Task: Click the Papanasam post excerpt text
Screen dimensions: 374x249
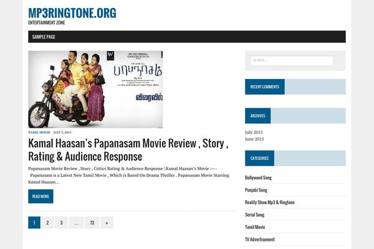Action: (128, 175)
